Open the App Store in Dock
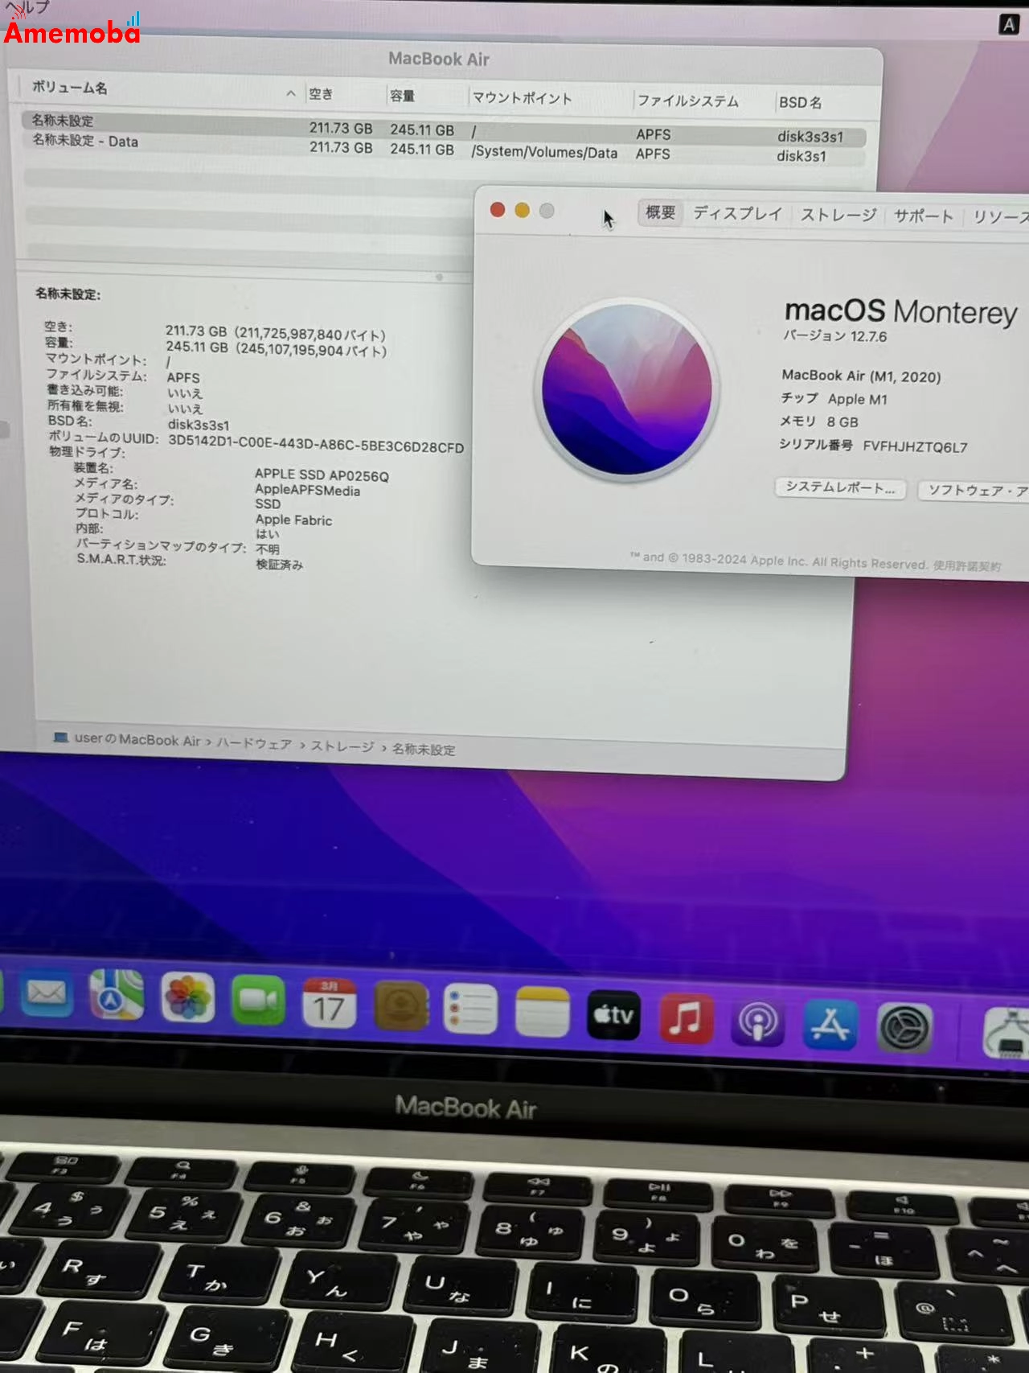 830,1025
